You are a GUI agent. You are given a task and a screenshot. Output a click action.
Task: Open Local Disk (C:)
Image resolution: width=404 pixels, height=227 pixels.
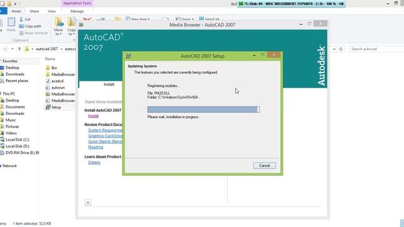(17, 140)
